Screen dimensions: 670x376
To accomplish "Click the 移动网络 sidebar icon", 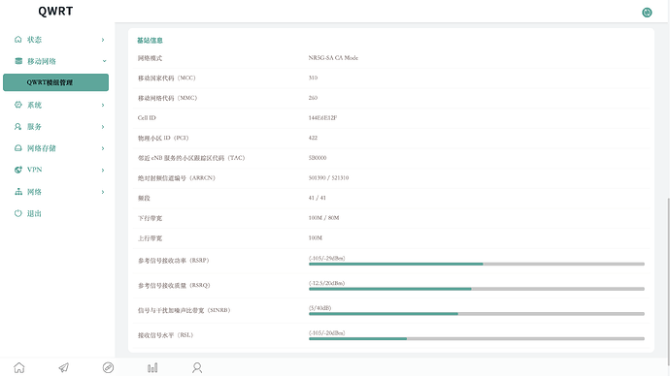I will [18, 61].
